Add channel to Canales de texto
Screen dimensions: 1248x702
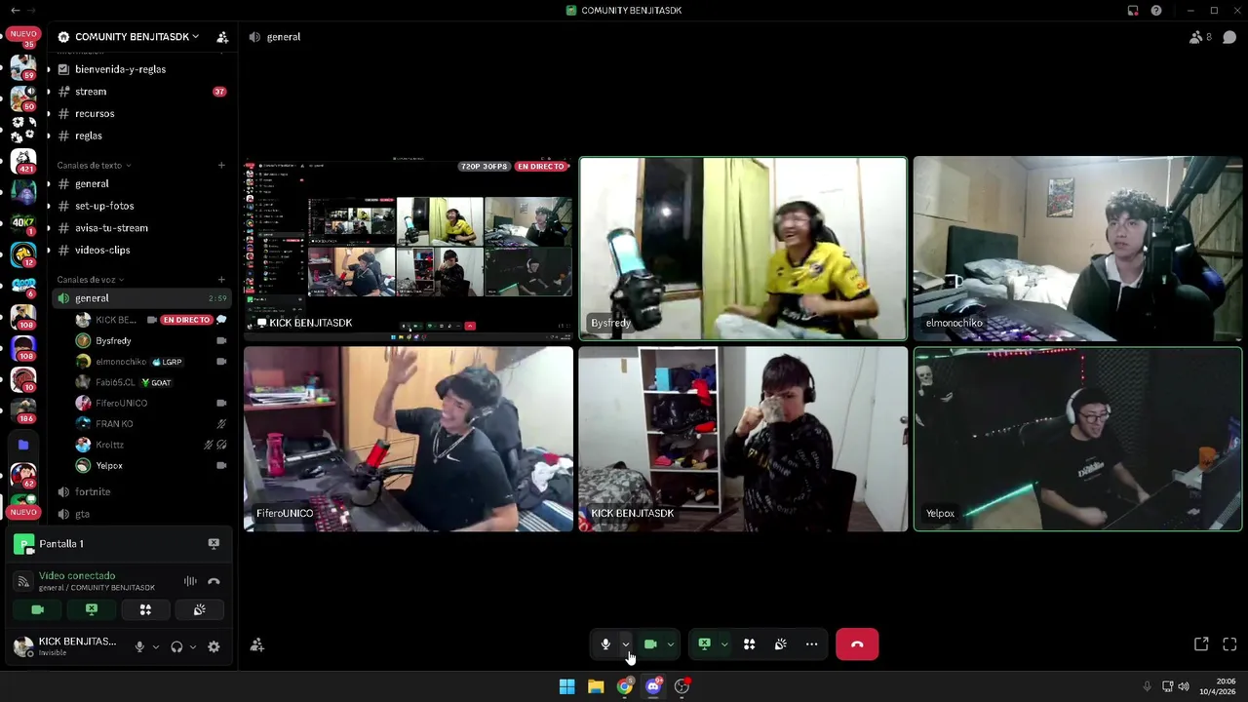click(x=221, y=165)
